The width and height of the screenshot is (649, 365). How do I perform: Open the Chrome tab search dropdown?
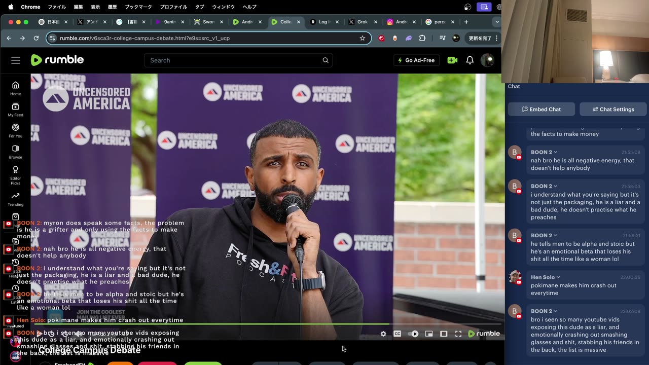496,22
